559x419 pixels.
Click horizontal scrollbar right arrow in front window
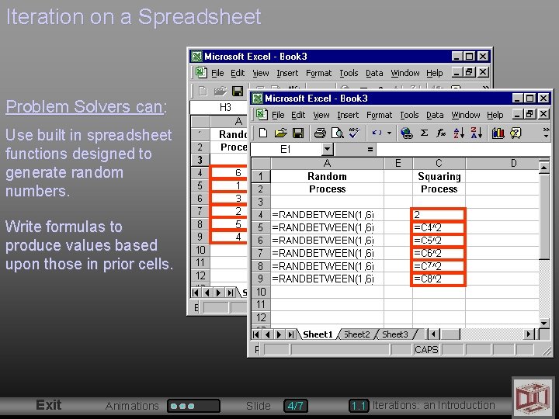click(529, 334)
